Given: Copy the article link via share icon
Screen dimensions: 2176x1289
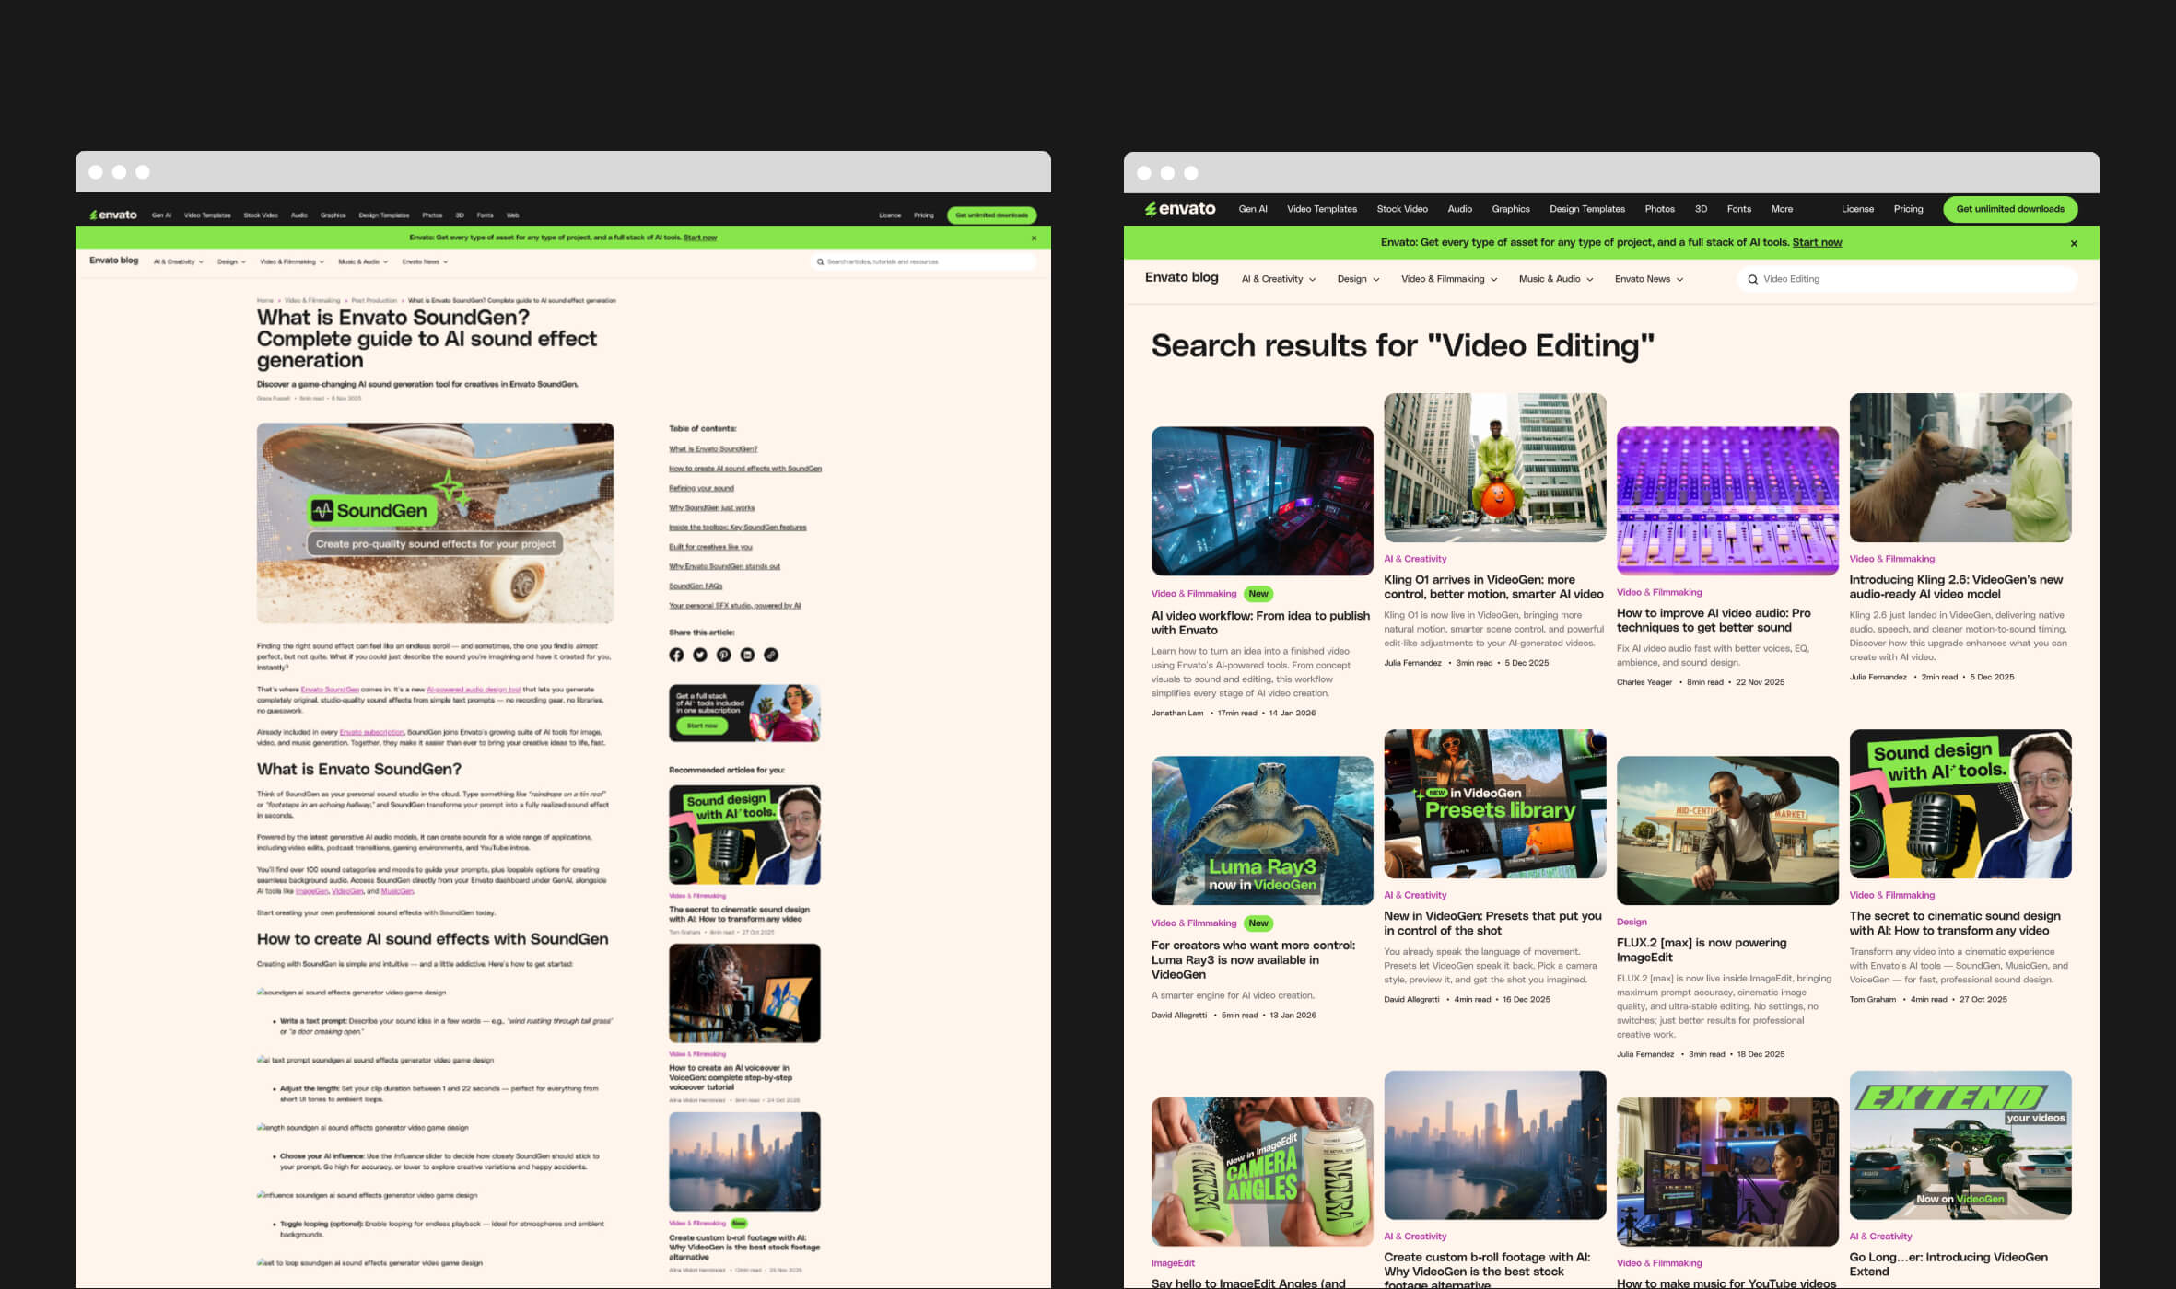Looking at the screenshot, I should pos(771,655).
